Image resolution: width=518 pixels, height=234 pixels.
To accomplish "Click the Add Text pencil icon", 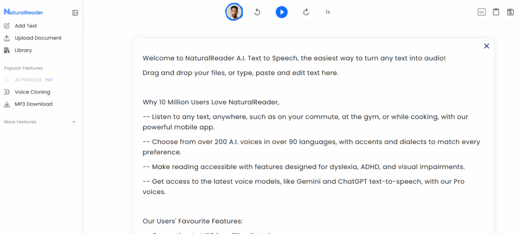I will (x=7, y=26).
